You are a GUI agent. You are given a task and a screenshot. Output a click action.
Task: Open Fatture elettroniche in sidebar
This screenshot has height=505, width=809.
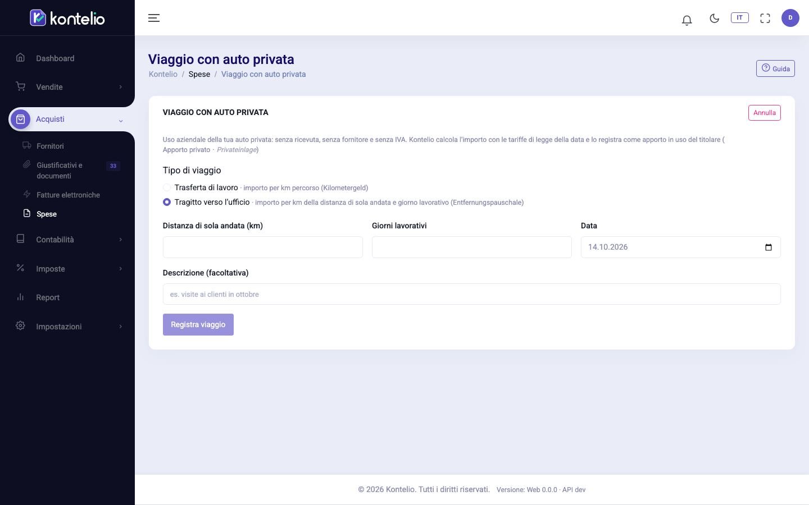[x=68, y=195]
